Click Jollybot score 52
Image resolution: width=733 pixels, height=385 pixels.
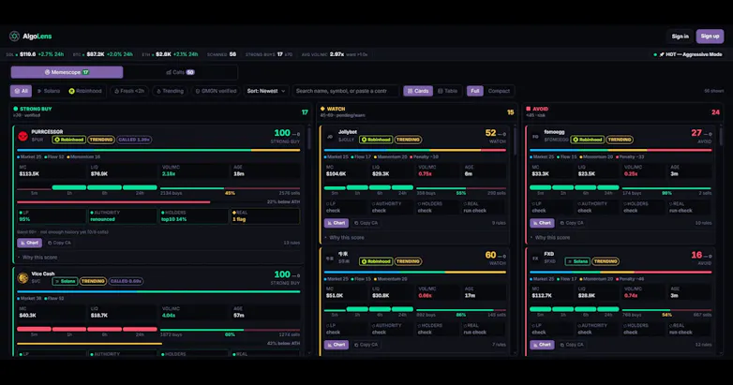(490, 133)
